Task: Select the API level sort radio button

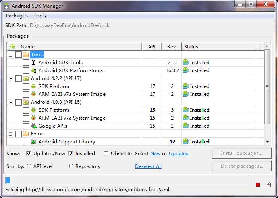Action: (29, 166)
